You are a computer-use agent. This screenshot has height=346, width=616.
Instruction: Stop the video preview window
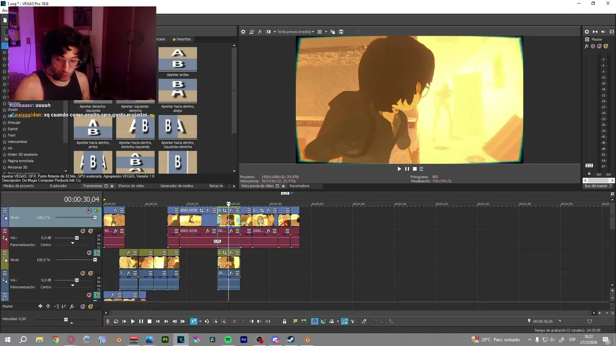click(x=414, y=169)
